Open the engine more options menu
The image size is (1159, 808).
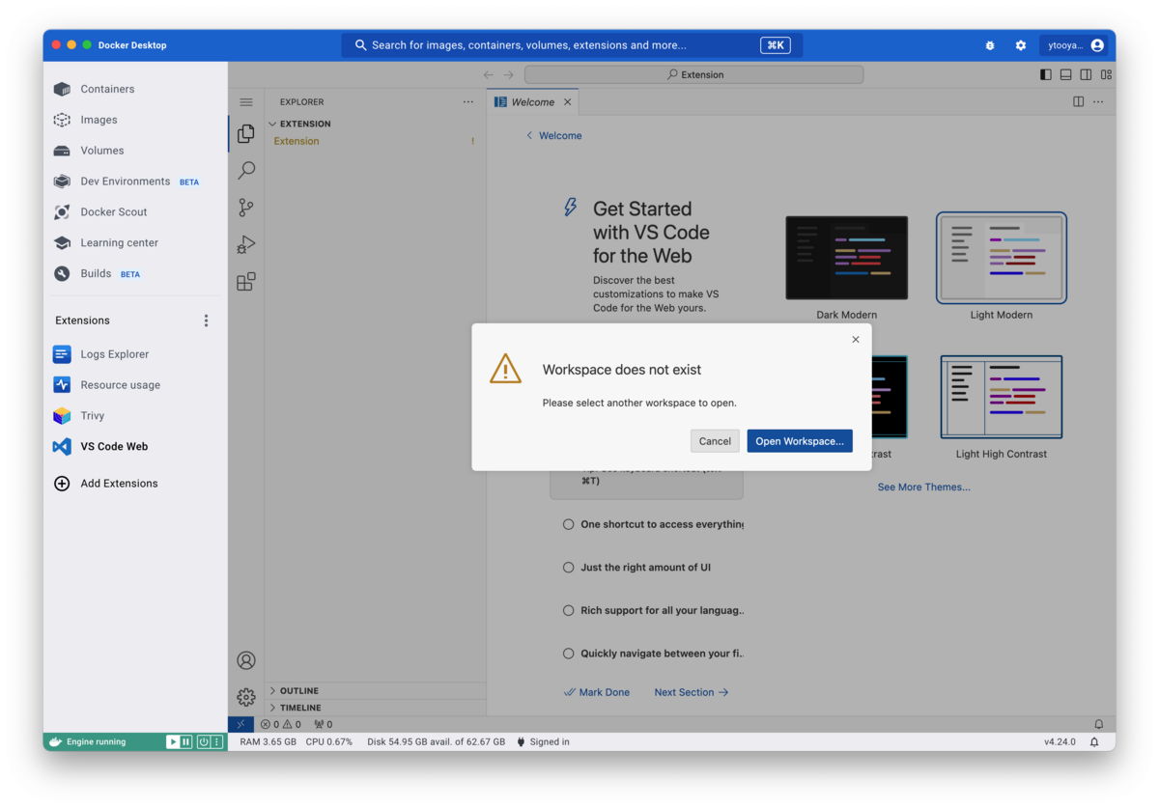217,742
